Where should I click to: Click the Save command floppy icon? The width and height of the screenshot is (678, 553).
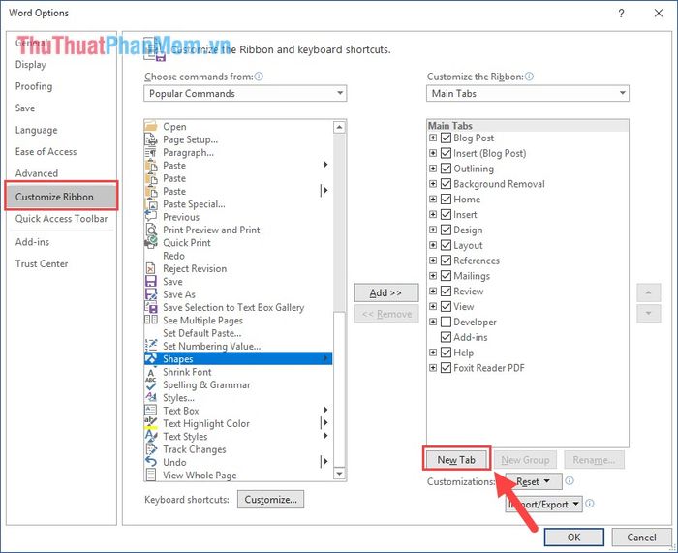(151, 282)
